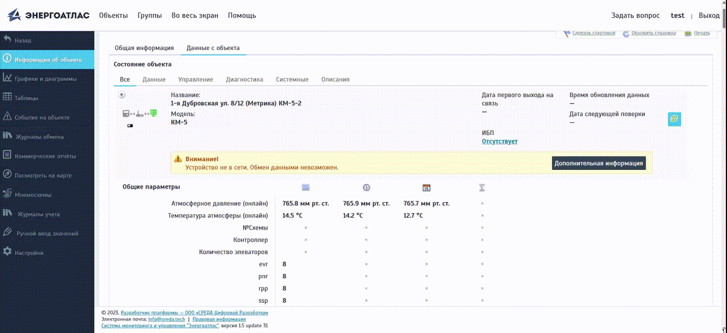
Task: Click the teal refresh data icon button
Action: 674,119
